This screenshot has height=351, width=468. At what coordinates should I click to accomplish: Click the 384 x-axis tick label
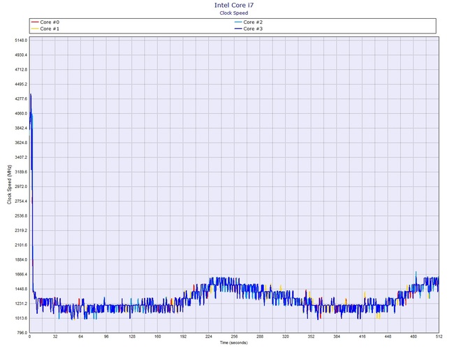[x=337, y=336]
